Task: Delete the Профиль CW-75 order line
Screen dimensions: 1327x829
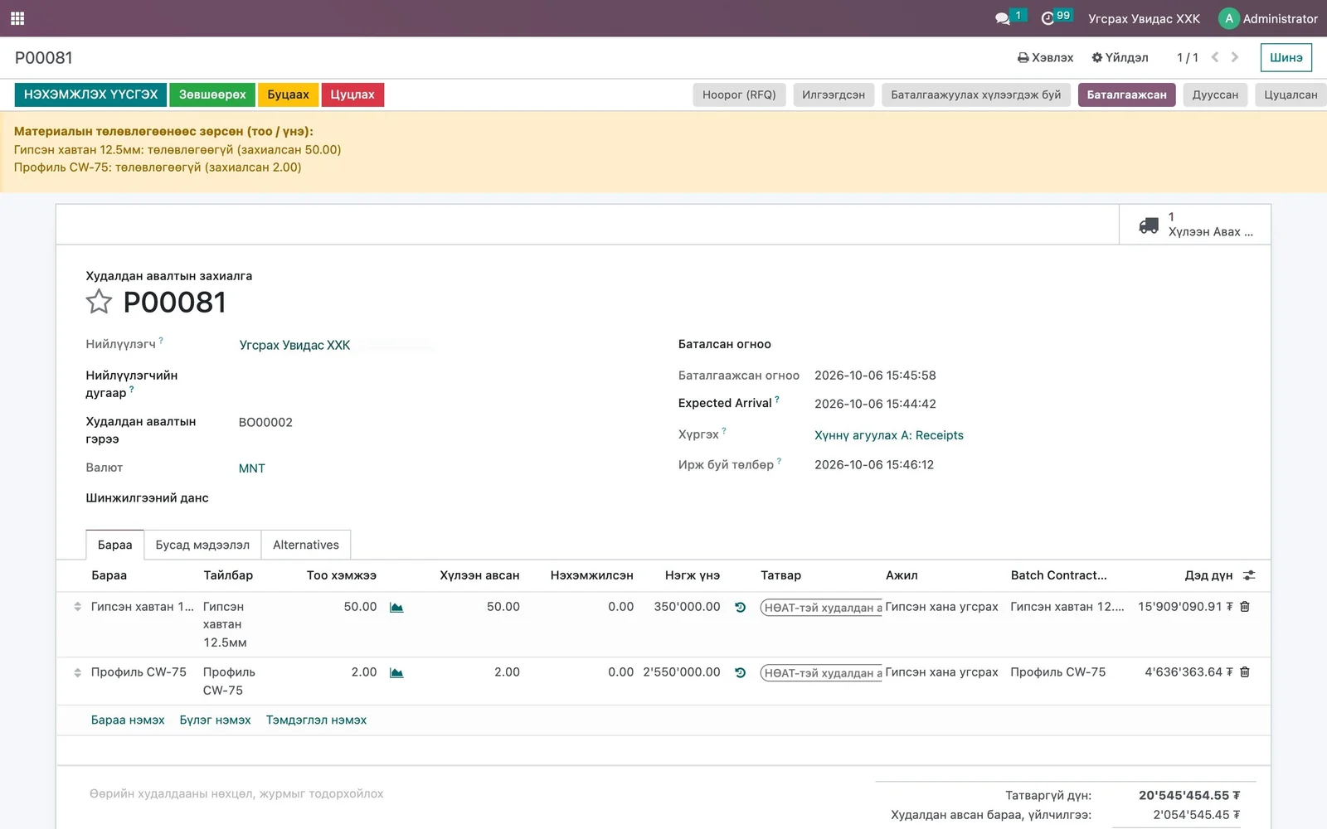Action: point(1245,672)
